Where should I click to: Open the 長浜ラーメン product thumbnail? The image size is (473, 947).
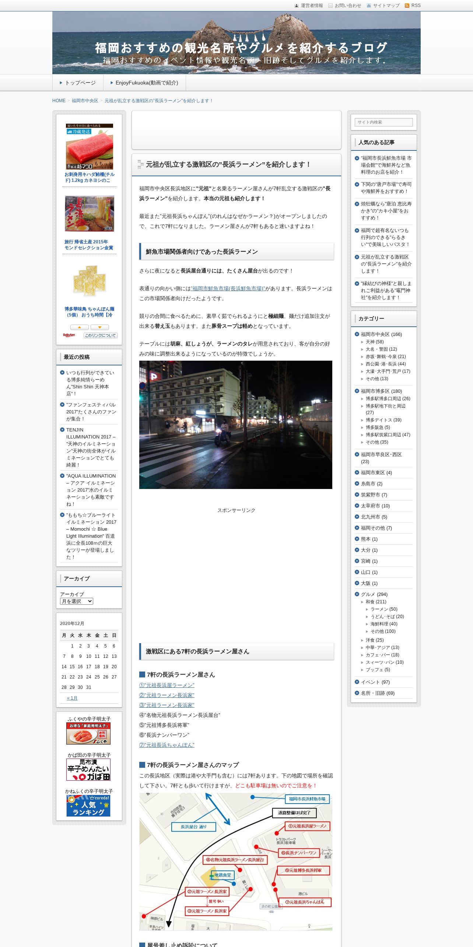pos(90,214)
